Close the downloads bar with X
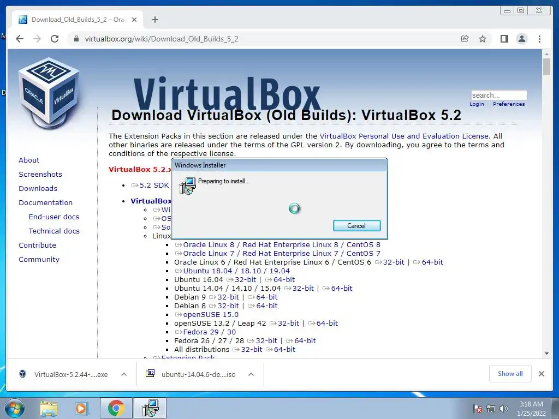 click(541, 374)
